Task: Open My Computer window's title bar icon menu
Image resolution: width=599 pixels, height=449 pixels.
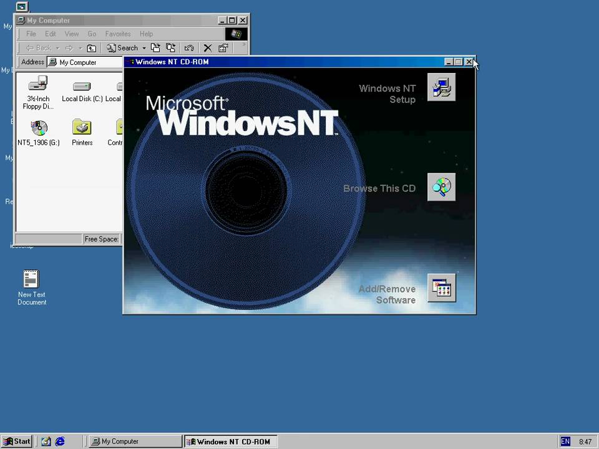Action: [21, 20]
